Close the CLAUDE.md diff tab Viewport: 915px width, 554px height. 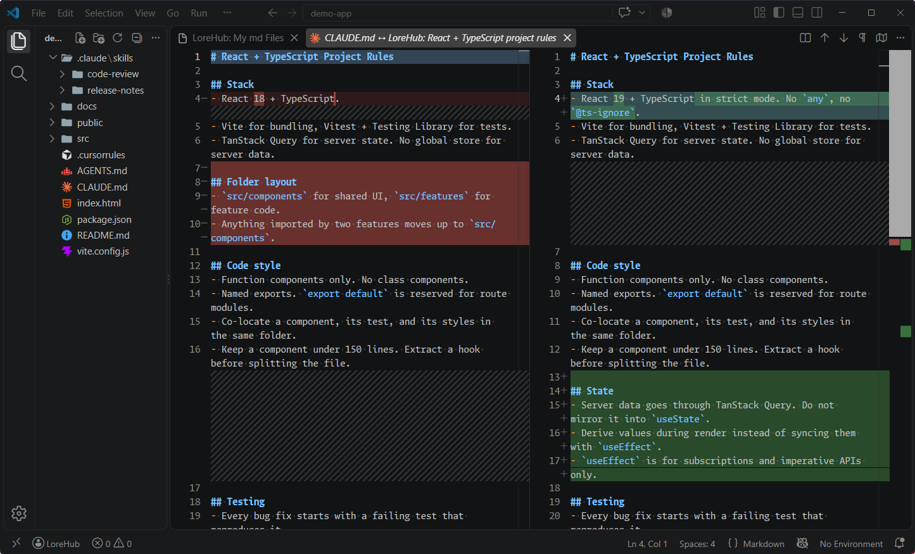[x=567, y=38]
